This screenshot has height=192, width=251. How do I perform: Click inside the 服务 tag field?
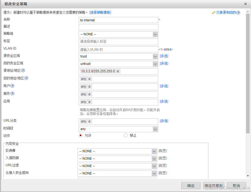pos(119,94)
